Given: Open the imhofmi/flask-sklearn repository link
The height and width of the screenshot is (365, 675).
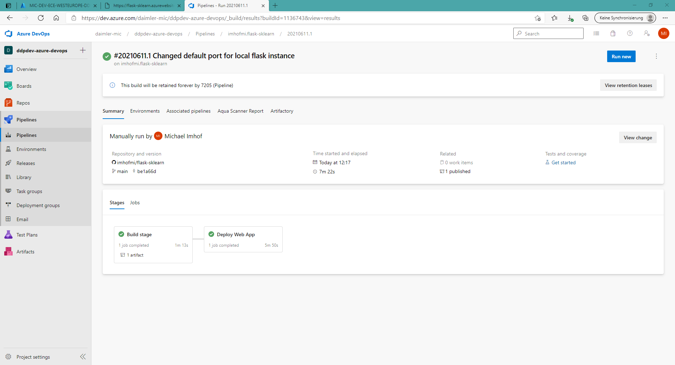Looking at the screenshot, I should (140, 162).
